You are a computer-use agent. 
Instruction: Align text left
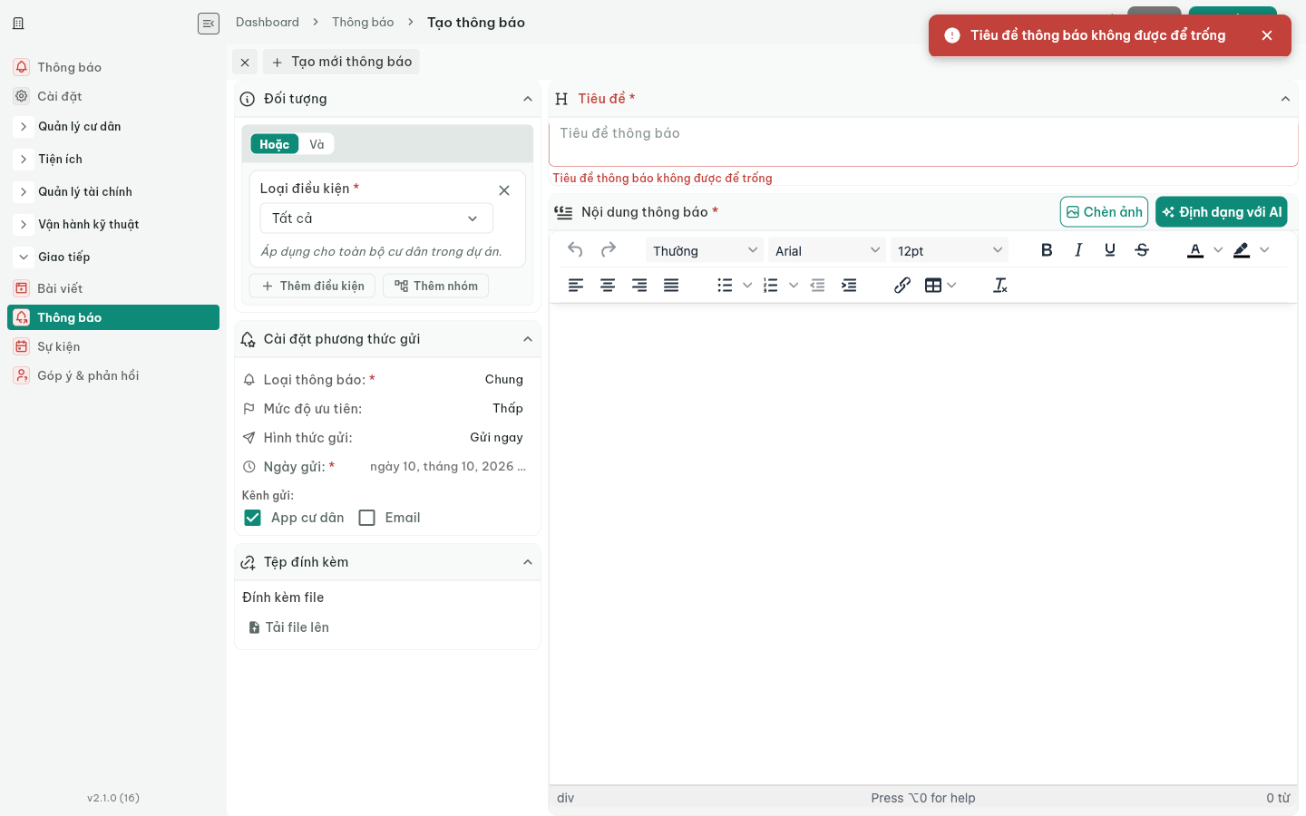tap(576, 286)
